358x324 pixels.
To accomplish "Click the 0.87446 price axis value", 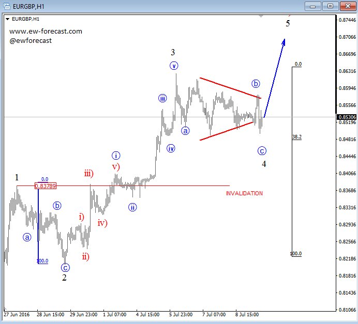I will coord(347,20).
